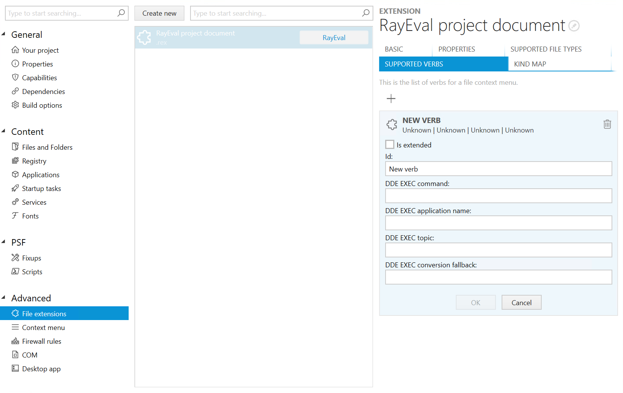Select the Fonts editor

(30, 216)
